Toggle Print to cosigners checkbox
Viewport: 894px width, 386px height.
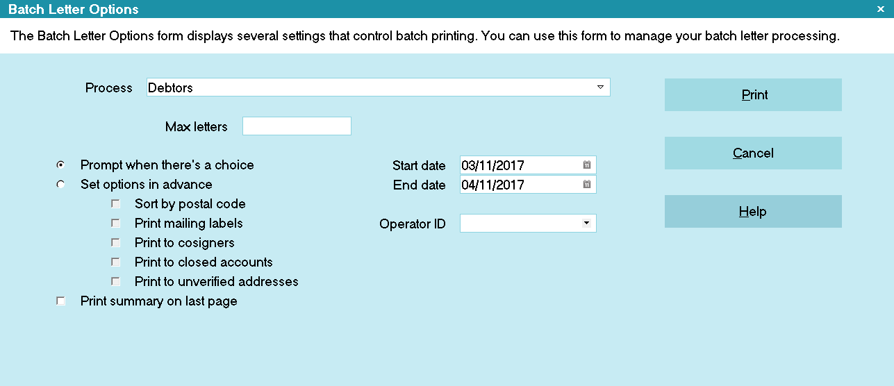point(116,243)
